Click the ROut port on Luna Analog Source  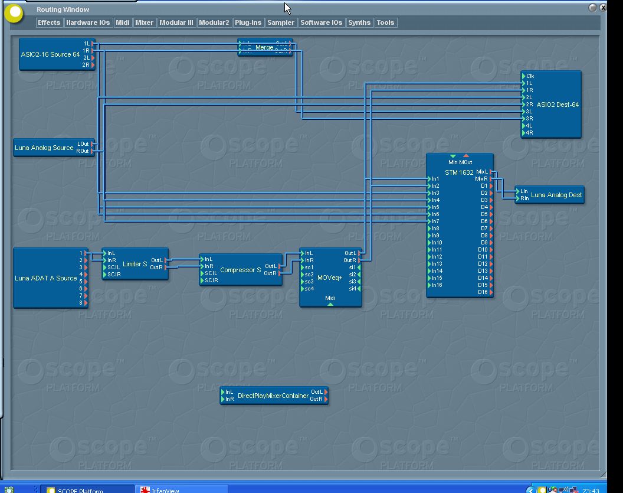point(93,151)
